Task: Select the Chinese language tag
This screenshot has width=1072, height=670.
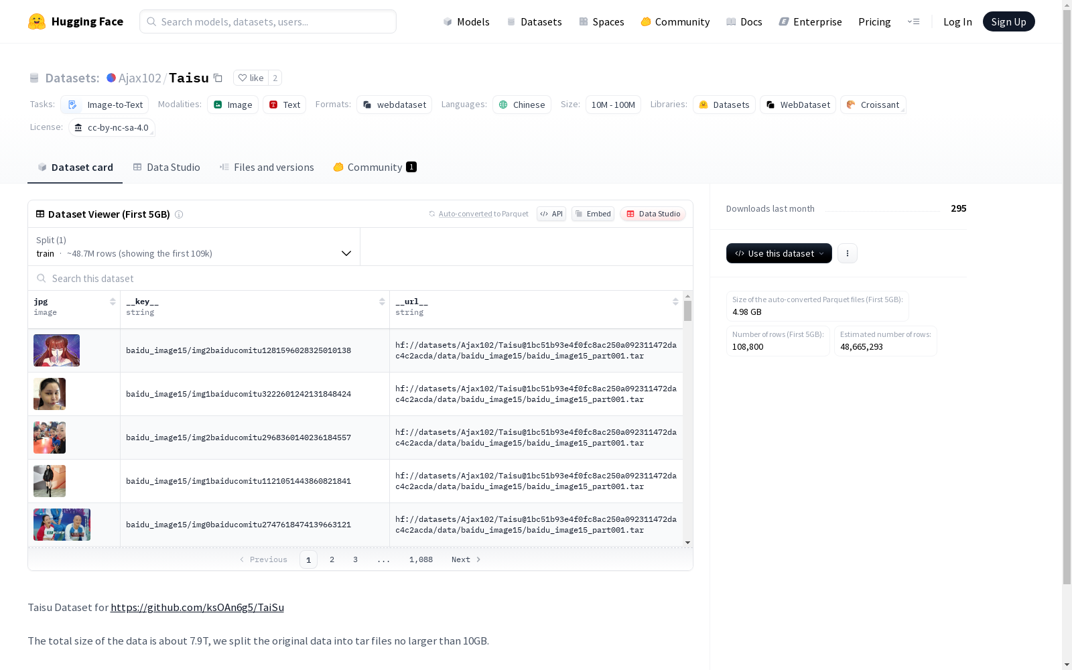Action: (x=522, y=105)
